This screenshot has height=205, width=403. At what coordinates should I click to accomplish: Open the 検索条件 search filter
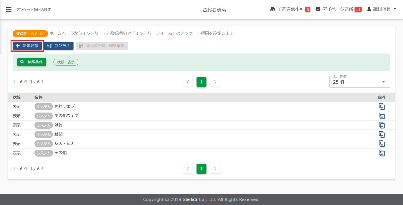click(x=32, y=62)
